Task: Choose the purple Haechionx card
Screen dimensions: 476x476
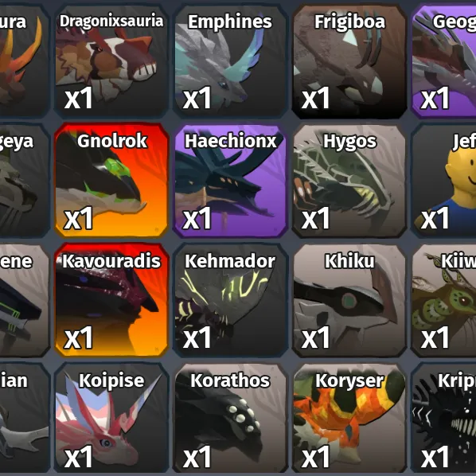Action: pos(230,180)
